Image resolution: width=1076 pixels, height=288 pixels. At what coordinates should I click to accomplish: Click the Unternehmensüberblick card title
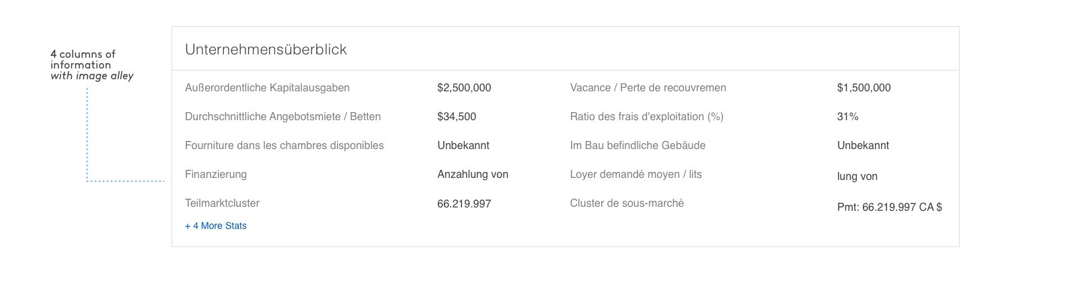pos(266,50)
